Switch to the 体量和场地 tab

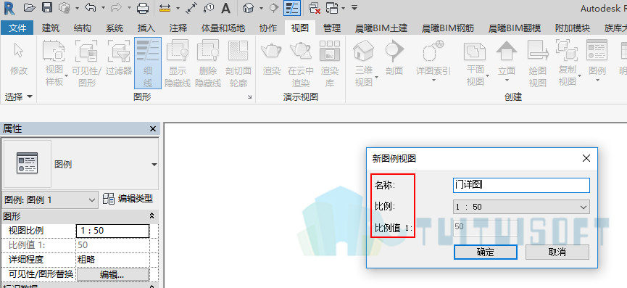pyautogui.click(x=223, y=28)
